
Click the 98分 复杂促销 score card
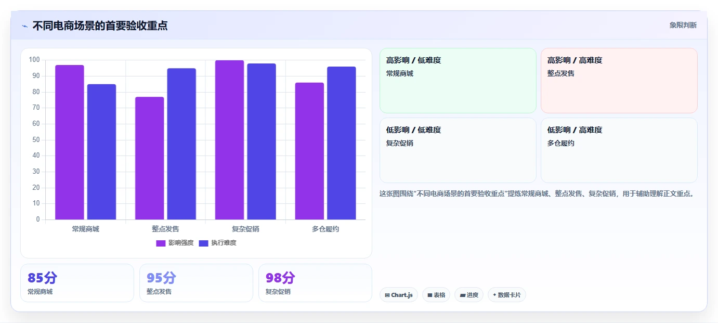[316, 283]
